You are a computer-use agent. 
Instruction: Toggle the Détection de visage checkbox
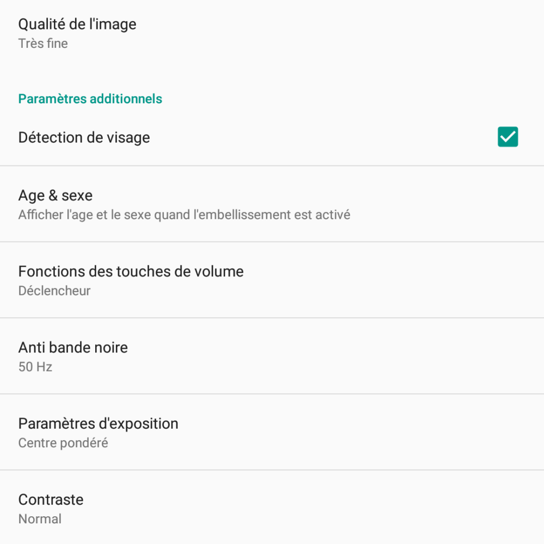pyautogui.click(x=508, y=137)
